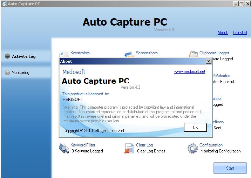
Task: Click the Keystrokes icon
Action: click(64, 54)
